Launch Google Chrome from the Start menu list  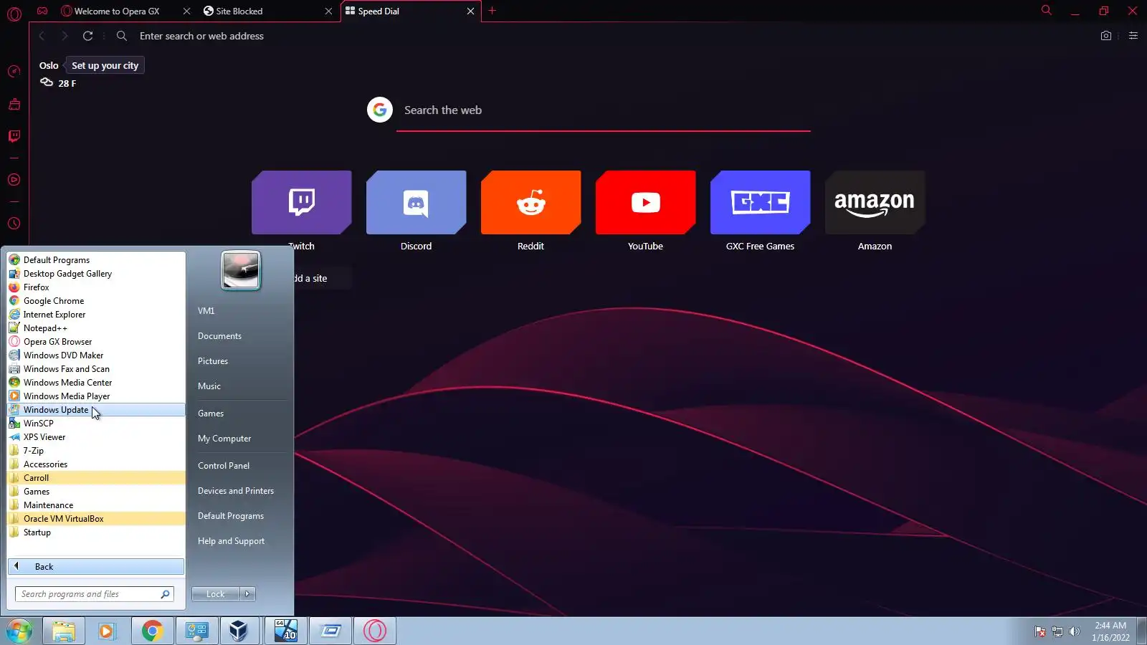click(x=96, y=301)
